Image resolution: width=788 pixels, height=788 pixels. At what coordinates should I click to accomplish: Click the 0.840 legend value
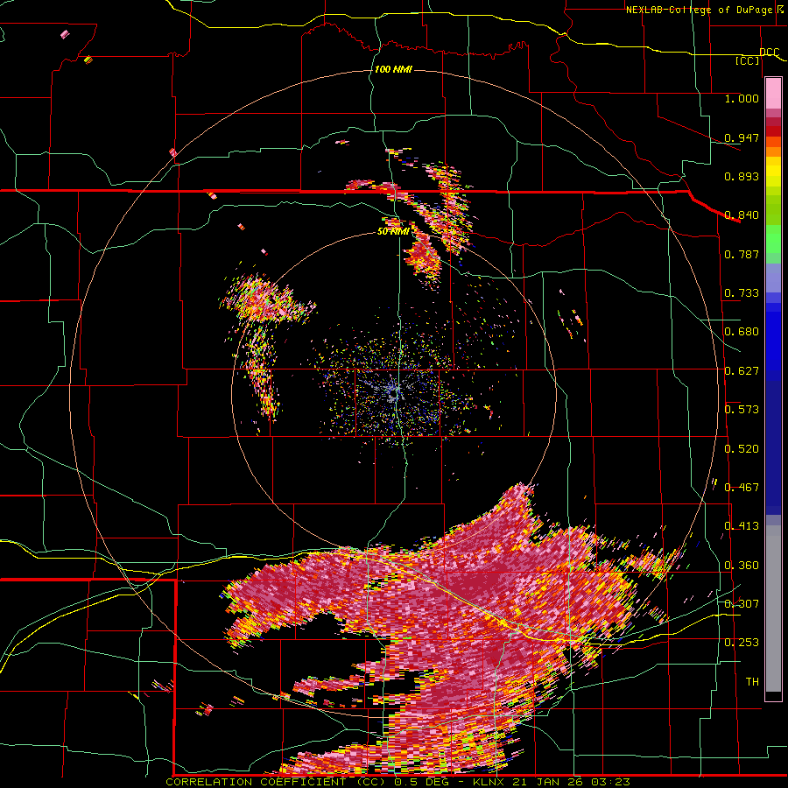pyautogui.click(x=742, y=215)
